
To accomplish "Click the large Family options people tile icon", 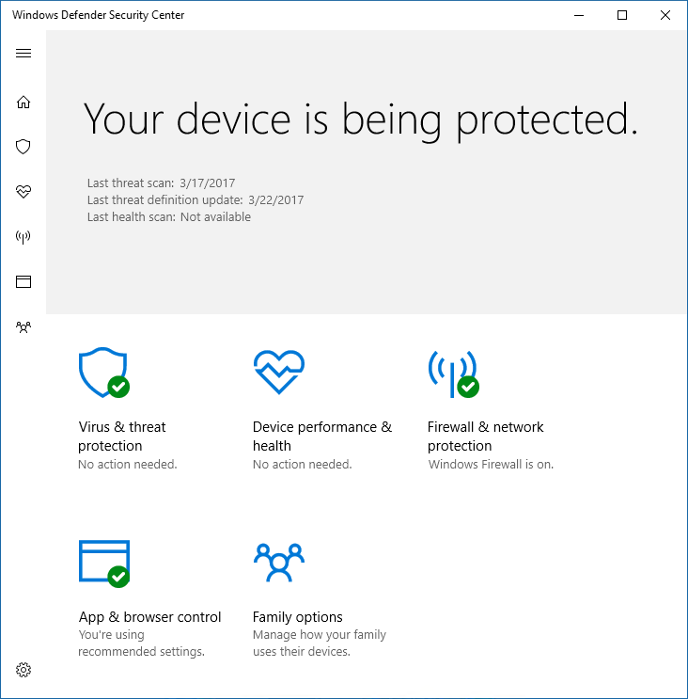I will click(278, 563).
